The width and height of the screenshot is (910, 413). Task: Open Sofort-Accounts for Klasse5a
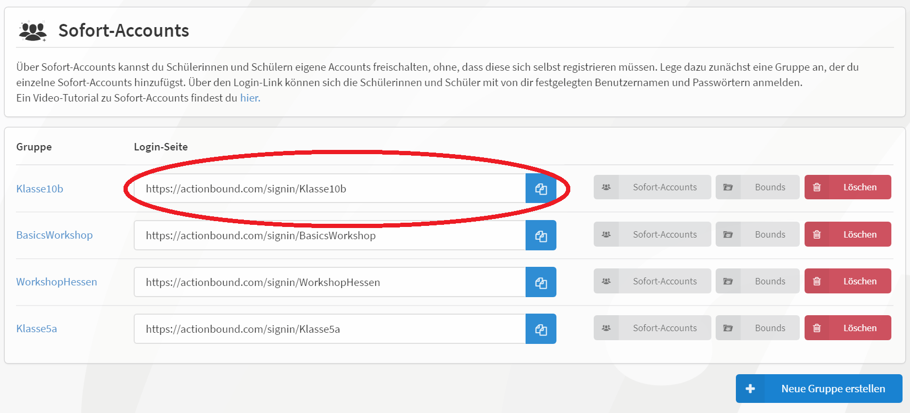[x=652, y=328]
